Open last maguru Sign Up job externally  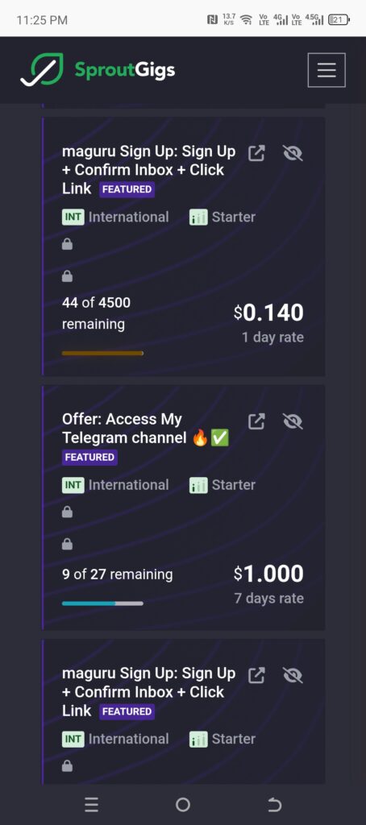[256, 676]
